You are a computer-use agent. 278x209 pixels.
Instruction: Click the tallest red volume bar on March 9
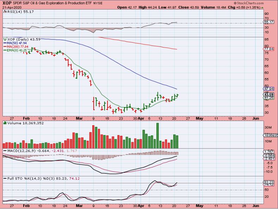(93, 137)
